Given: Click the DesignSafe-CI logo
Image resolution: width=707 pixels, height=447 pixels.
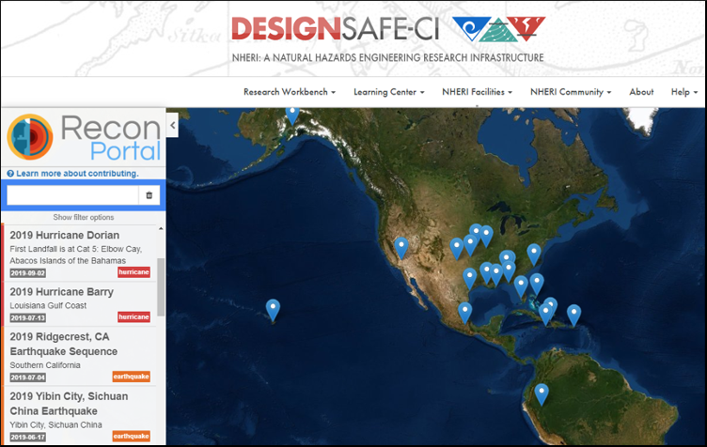Looking at the screenshot, I should click(335, 28).
